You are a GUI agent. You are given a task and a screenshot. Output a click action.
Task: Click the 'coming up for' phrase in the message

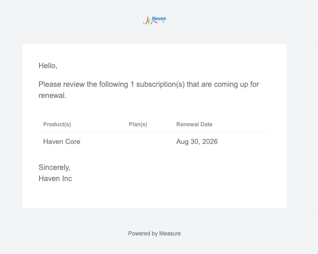[236, 85]
